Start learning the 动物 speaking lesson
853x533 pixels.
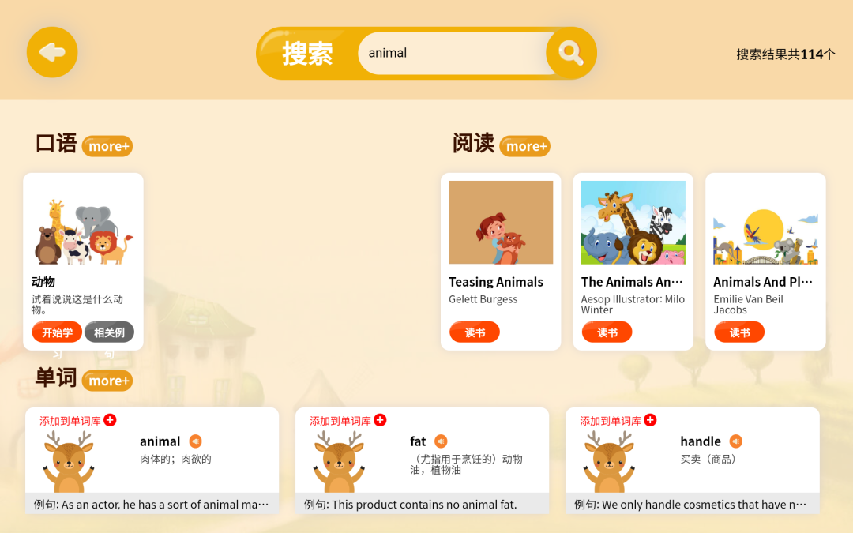click(x=57, y=332)
